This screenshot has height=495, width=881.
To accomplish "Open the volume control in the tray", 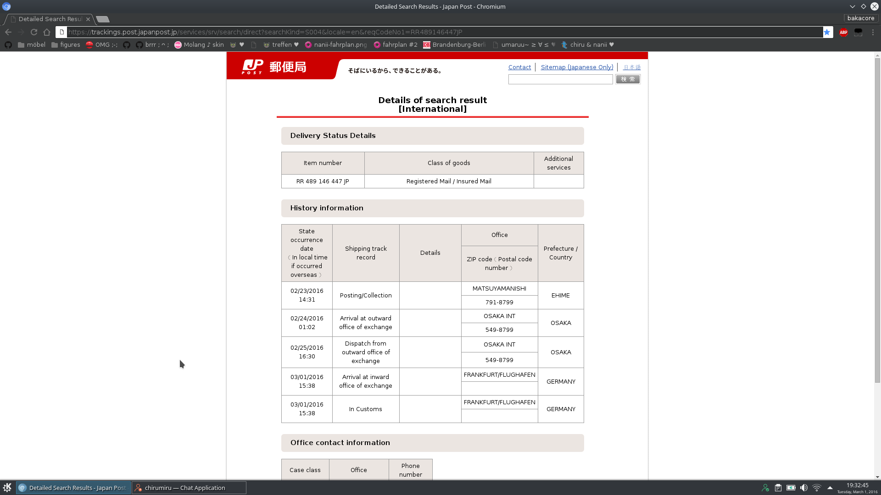I will point(803,488).
